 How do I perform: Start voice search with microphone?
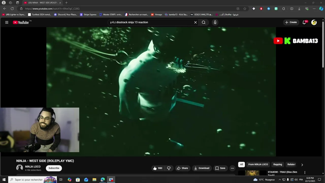tap(215, 22)
